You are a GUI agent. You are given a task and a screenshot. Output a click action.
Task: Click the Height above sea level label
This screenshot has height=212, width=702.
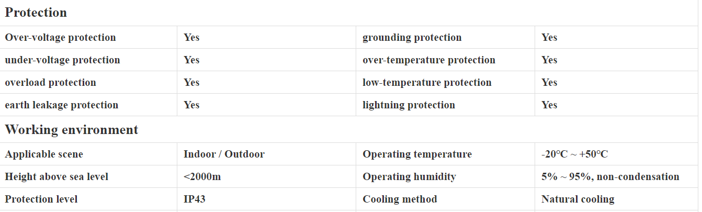click(x=56, y=177)
